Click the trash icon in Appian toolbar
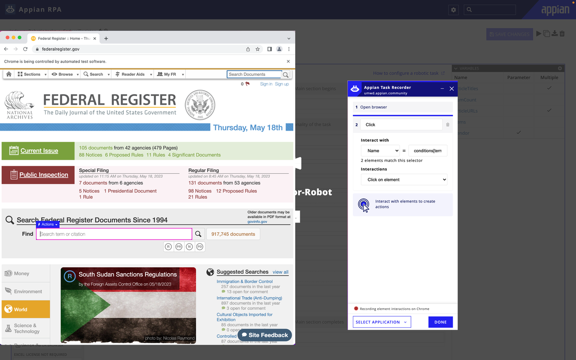 (562, 34)
